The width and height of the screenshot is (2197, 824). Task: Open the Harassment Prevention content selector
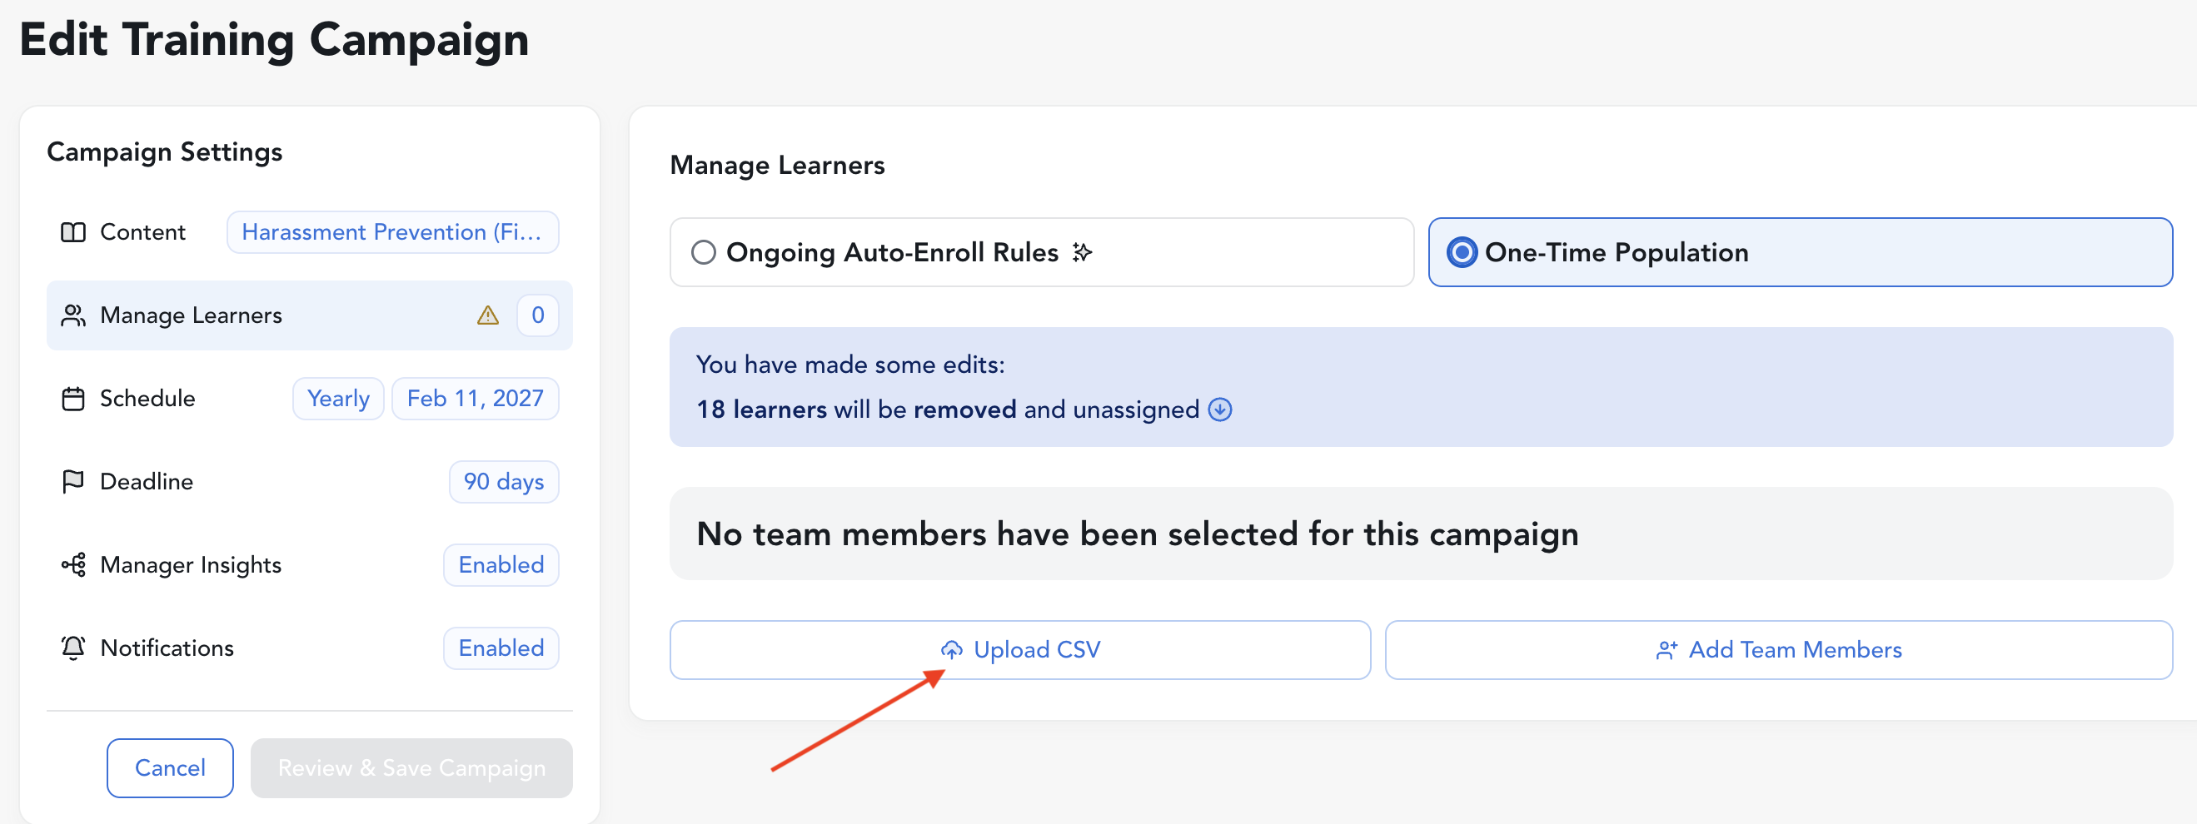coord(392,231)
